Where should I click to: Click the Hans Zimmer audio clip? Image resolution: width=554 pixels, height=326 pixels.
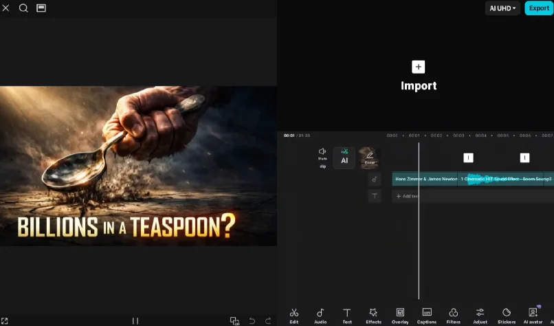[426, 179]
